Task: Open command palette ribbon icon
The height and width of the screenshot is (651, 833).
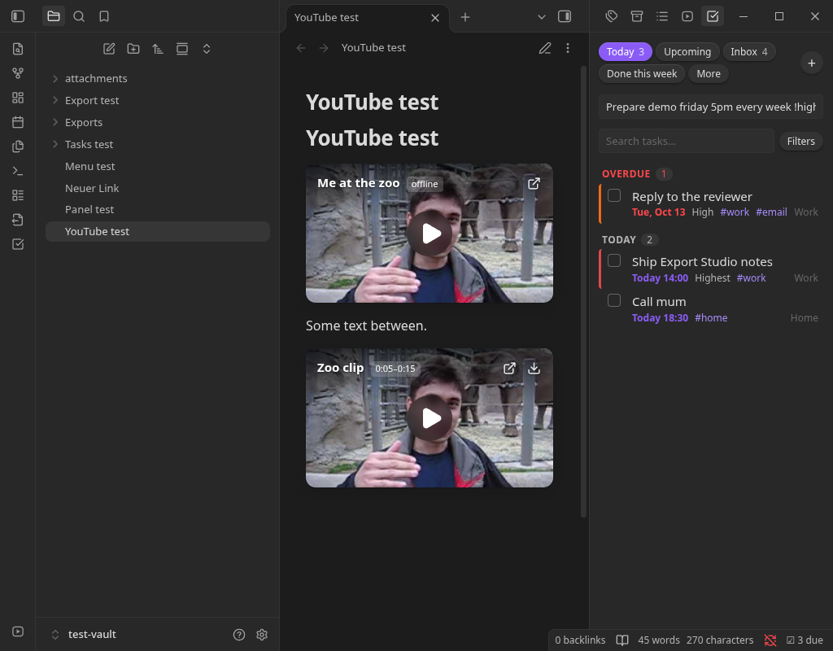Action: pos(18,171)
